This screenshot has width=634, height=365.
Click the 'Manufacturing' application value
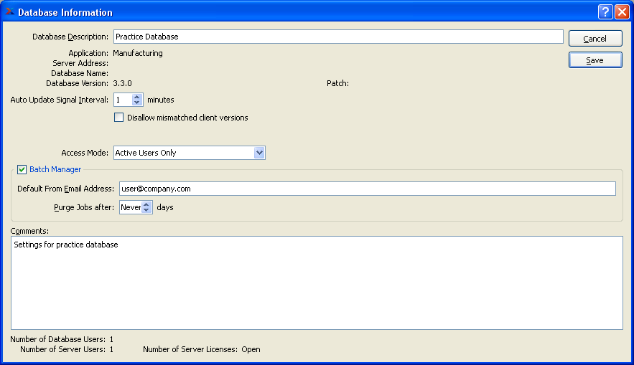tap(137, 53)
